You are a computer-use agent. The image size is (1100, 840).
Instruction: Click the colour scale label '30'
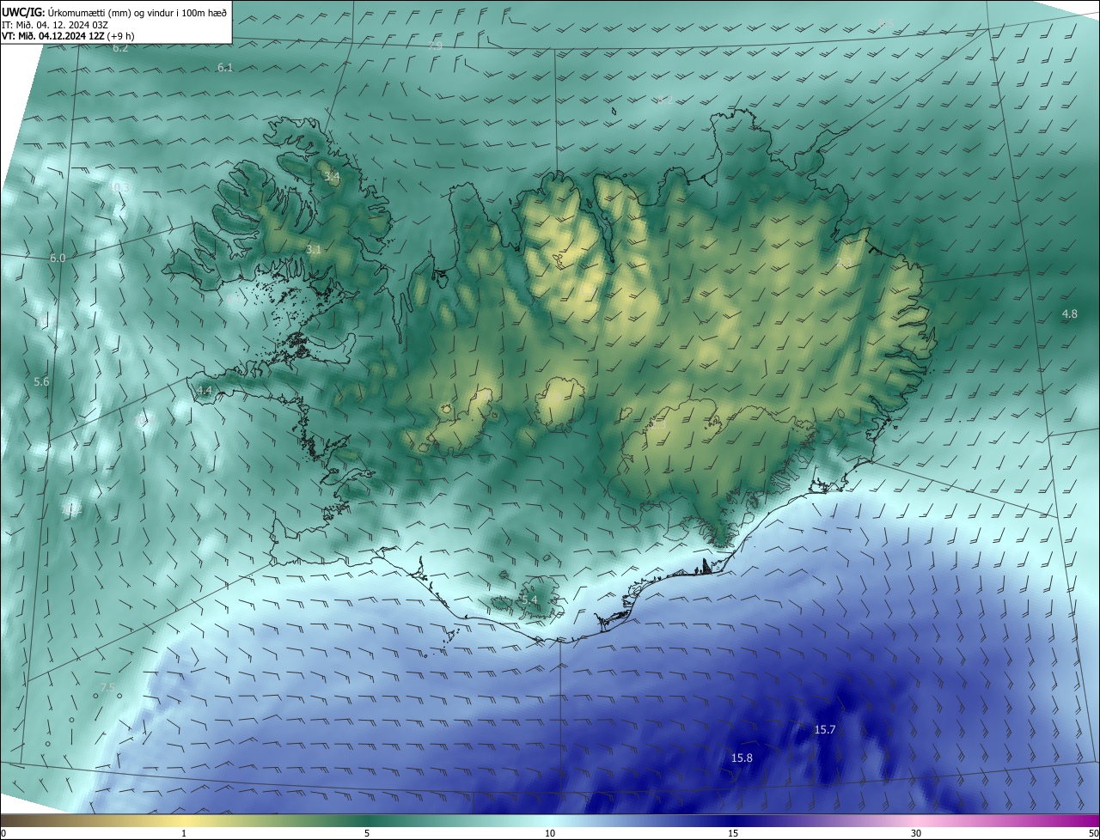pyautogui.click(x=916, y=833)
